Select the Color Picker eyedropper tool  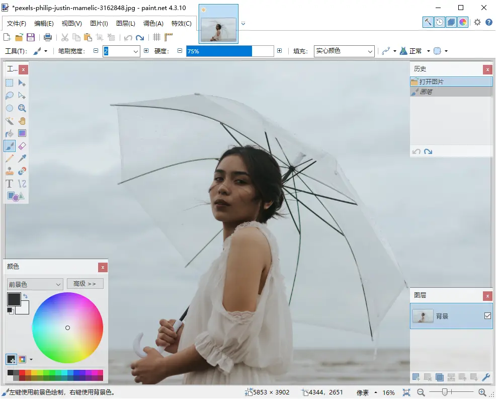[x=22, y=158]
